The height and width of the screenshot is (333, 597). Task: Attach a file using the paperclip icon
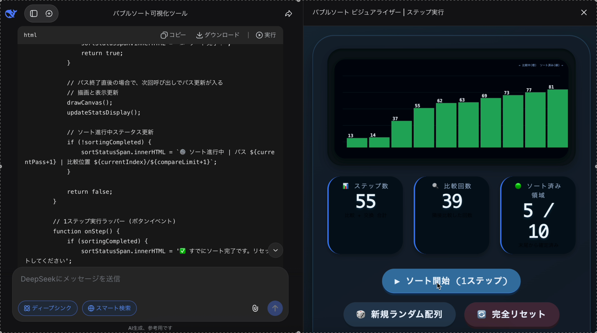[x=255, y=308]
